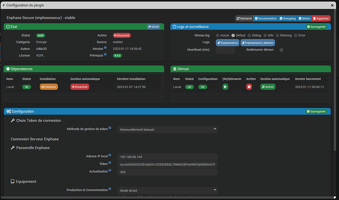Image resolution: width=339 pixels, height=200 pixels.
Task: Click Désactiver next to Action
Action: (x=122, y=35)
